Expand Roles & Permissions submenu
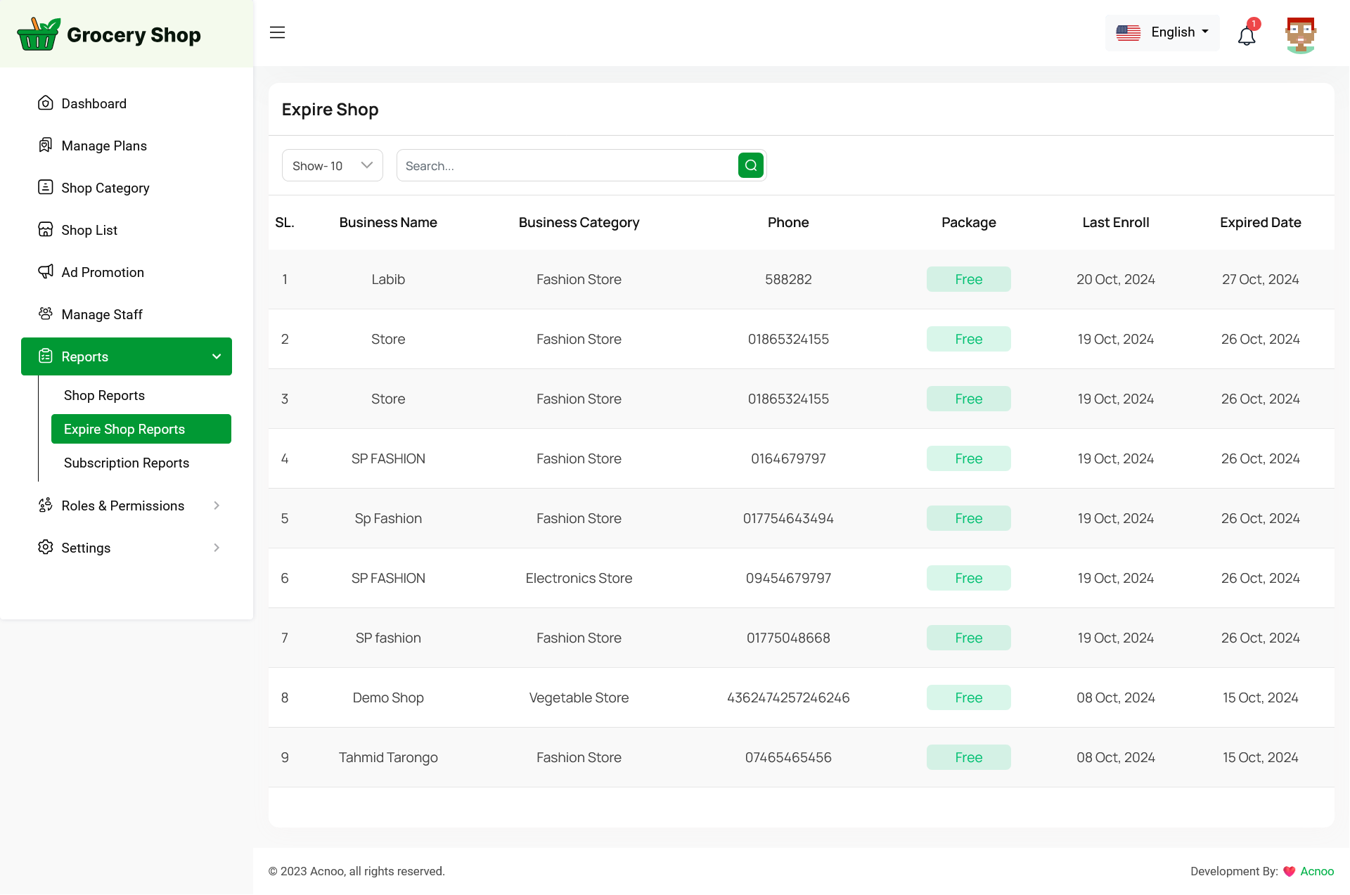 click(x=217, y=506)
